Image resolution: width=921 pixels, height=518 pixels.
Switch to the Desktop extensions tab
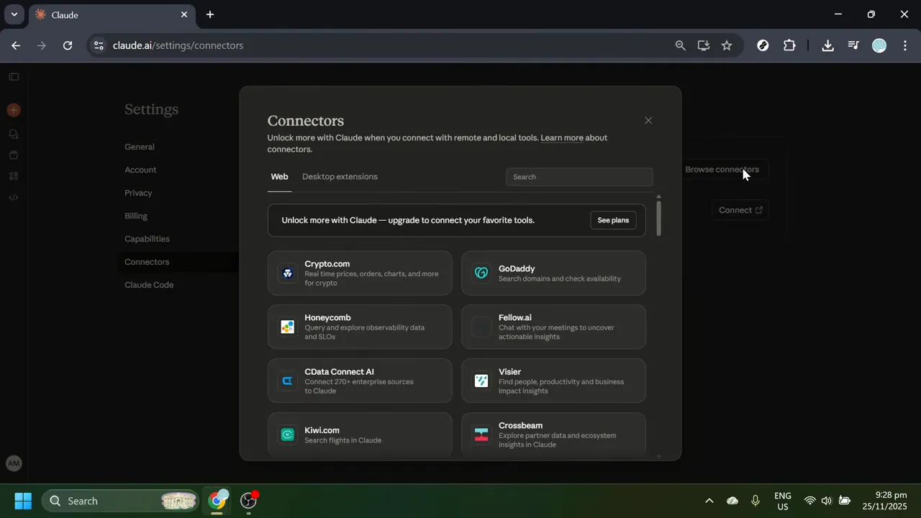pos(340,177)
